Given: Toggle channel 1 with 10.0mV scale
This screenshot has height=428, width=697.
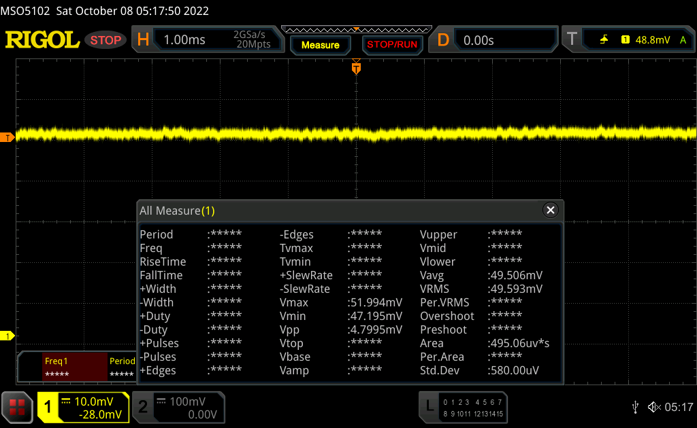Looking at the screenshot, I should click(x=83, y=408).
